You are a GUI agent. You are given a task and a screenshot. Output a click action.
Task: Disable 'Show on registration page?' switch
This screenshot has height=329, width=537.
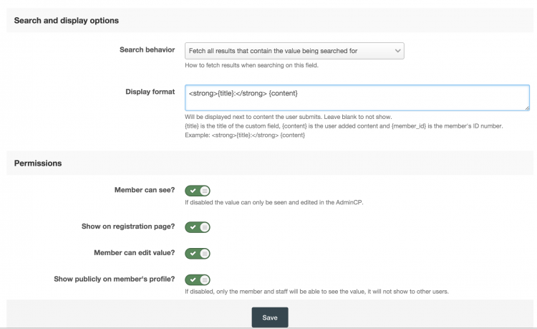[198, 227]
